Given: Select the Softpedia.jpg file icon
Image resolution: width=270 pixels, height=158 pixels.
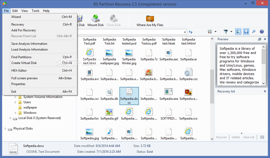Looking at the screenshot, I should (90, 132).
